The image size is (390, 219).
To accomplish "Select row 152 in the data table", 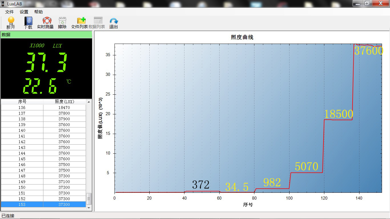I will (43, 199).
